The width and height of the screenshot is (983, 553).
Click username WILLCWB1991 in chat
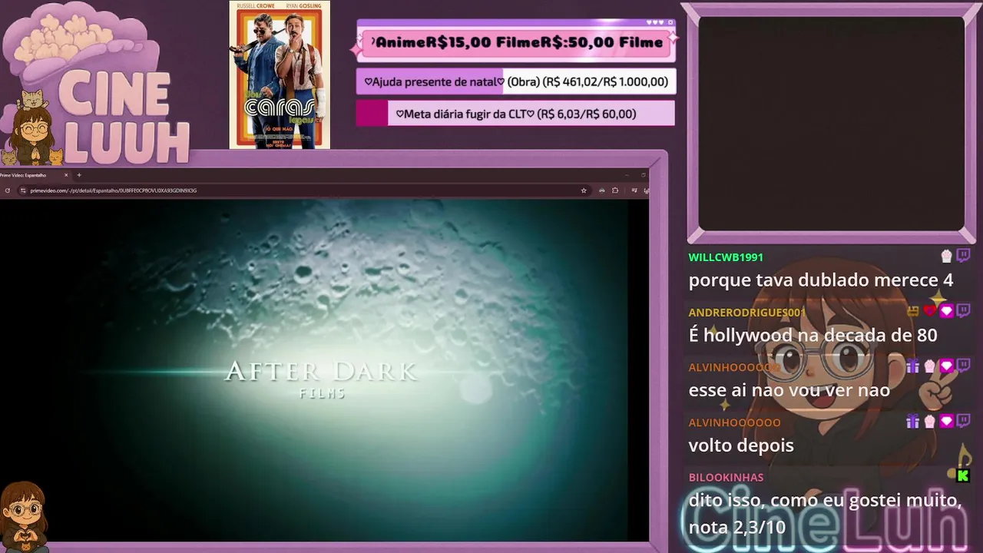click(726, 257)
